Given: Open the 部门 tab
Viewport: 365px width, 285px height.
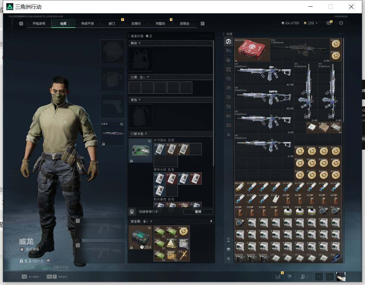Looking at the screenshot, I should tap(112, 23).
